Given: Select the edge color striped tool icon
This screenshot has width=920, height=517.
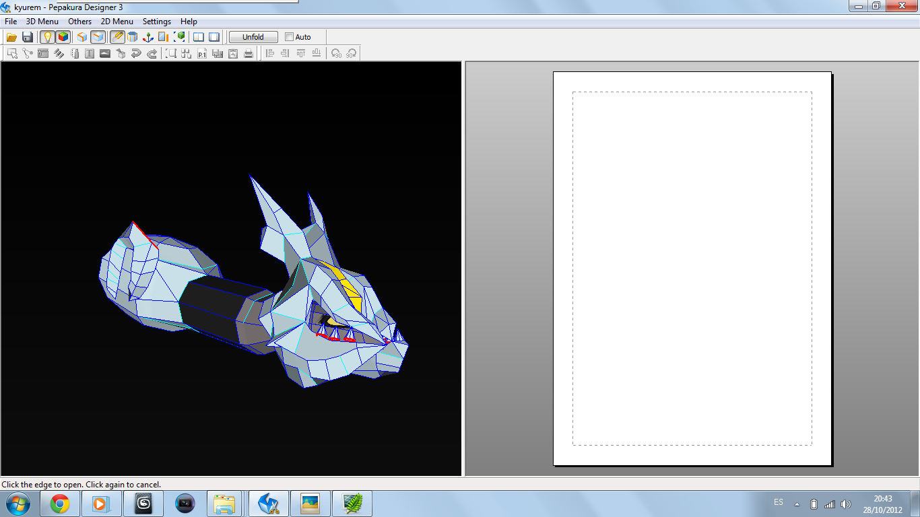Looking at the screenshot, I should pyautogui.click(x=59, y=53).
